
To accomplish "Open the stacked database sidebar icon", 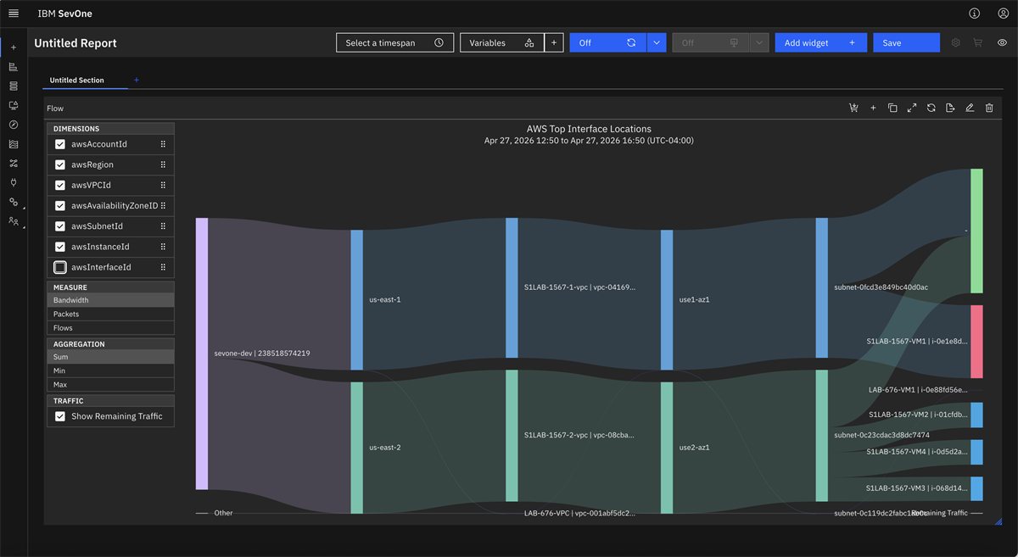I will 14,86.
